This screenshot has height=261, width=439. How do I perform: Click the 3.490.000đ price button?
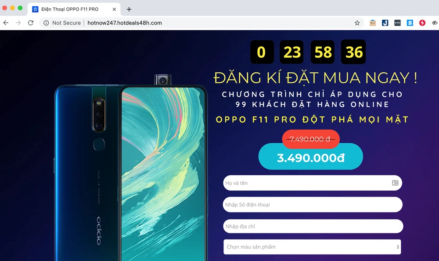[311, 157]
